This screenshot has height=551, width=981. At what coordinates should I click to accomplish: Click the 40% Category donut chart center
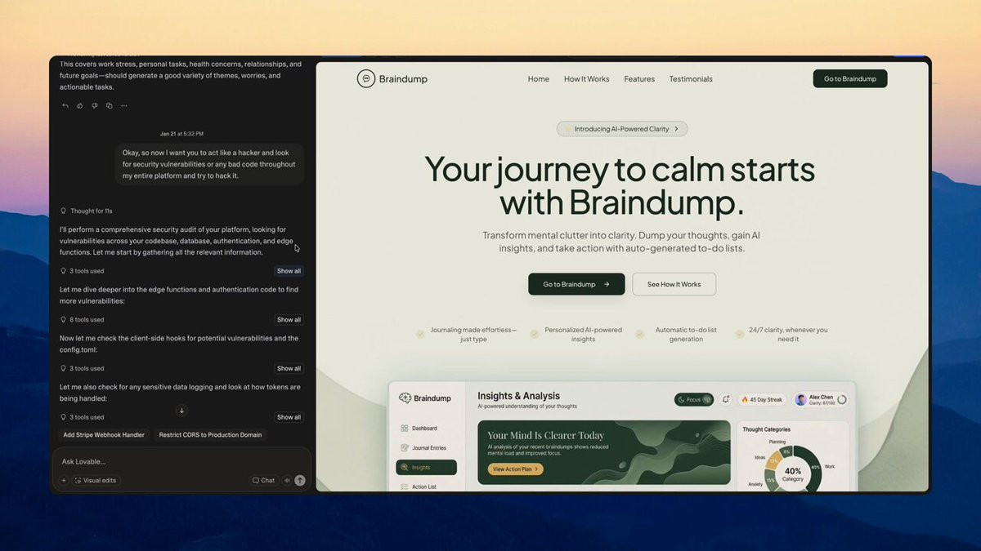point(793,473)
